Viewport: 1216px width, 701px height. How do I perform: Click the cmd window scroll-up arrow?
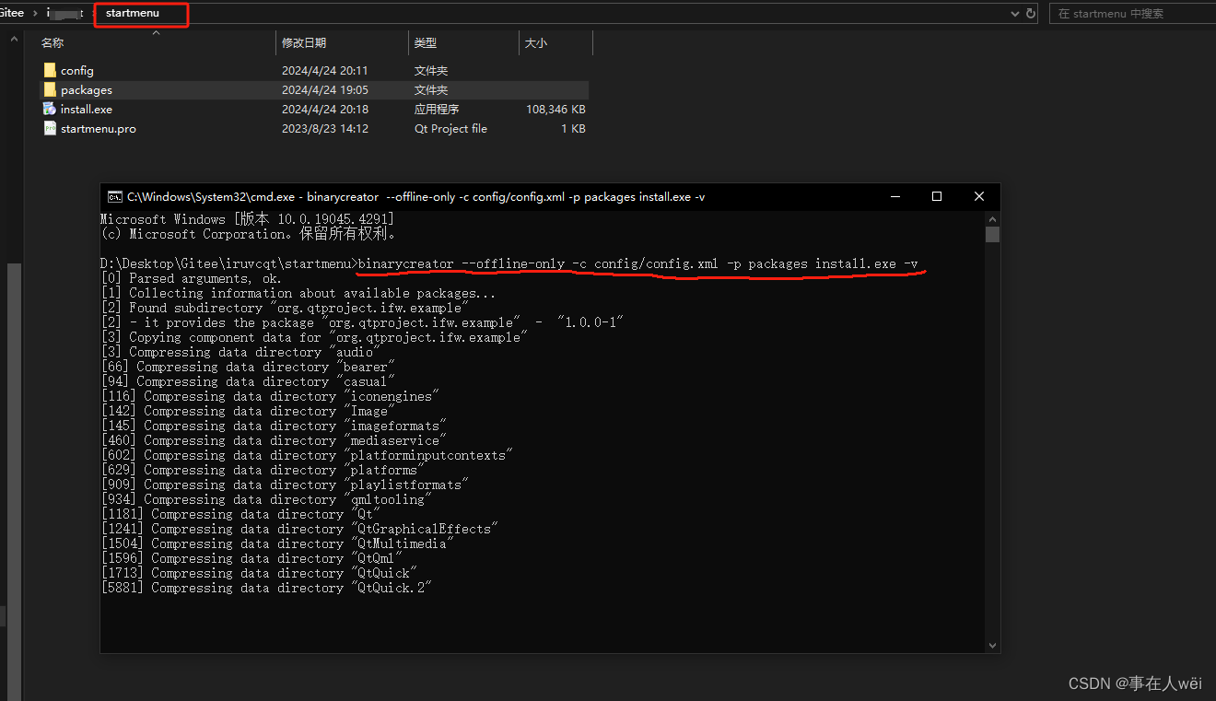[992, 219]
